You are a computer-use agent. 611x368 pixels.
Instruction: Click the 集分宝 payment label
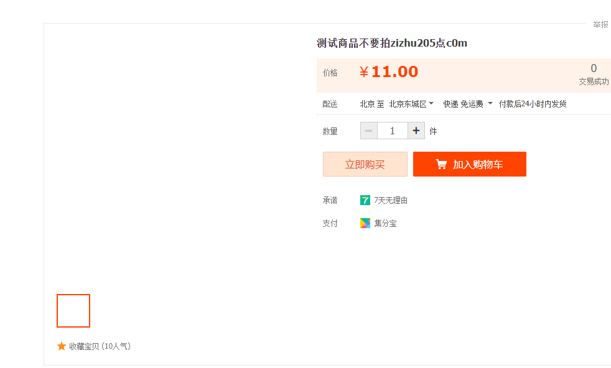click(385, 223)
